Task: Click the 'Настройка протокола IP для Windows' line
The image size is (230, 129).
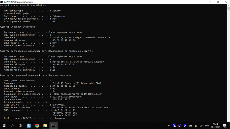Action: pyautogui.click(x=23, y=5)
